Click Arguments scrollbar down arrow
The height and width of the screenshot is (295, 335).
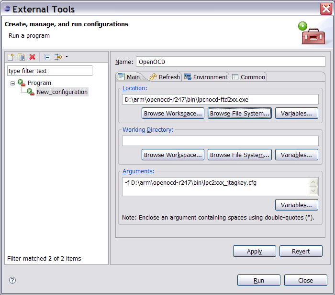[x=313, y=191]
